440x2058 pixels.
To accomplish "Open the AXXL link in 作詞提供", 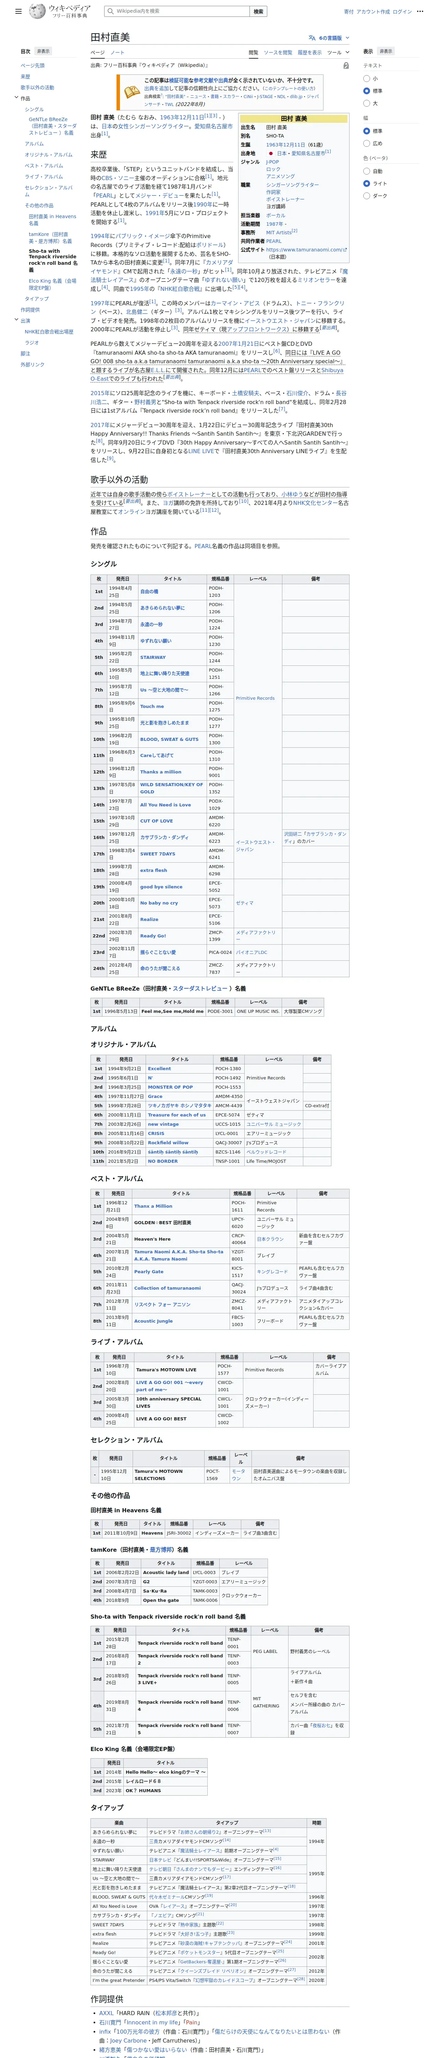I will point(106,2013).
